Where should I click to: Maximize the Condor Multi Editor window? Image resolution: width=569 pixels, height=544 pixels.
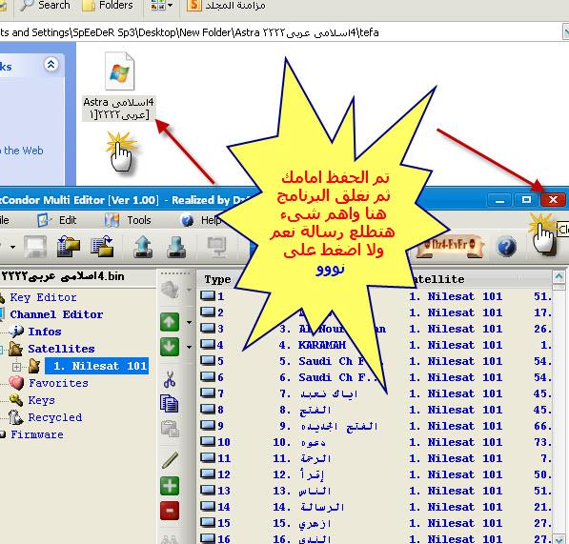[x=526, y=199]
